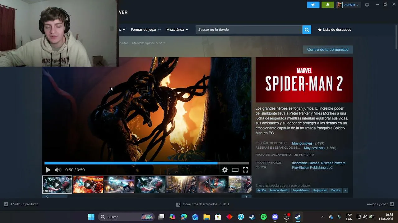Open the Windows Start menu
398x223 pixels.
91,217
